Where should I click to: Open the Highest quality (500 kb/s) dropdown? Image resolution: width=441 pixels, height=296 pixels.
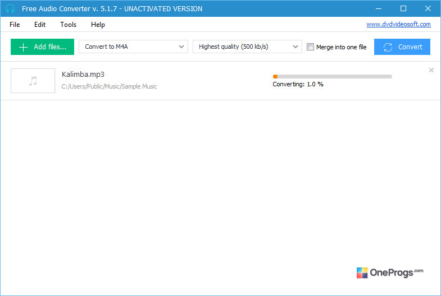coord(247,47)
